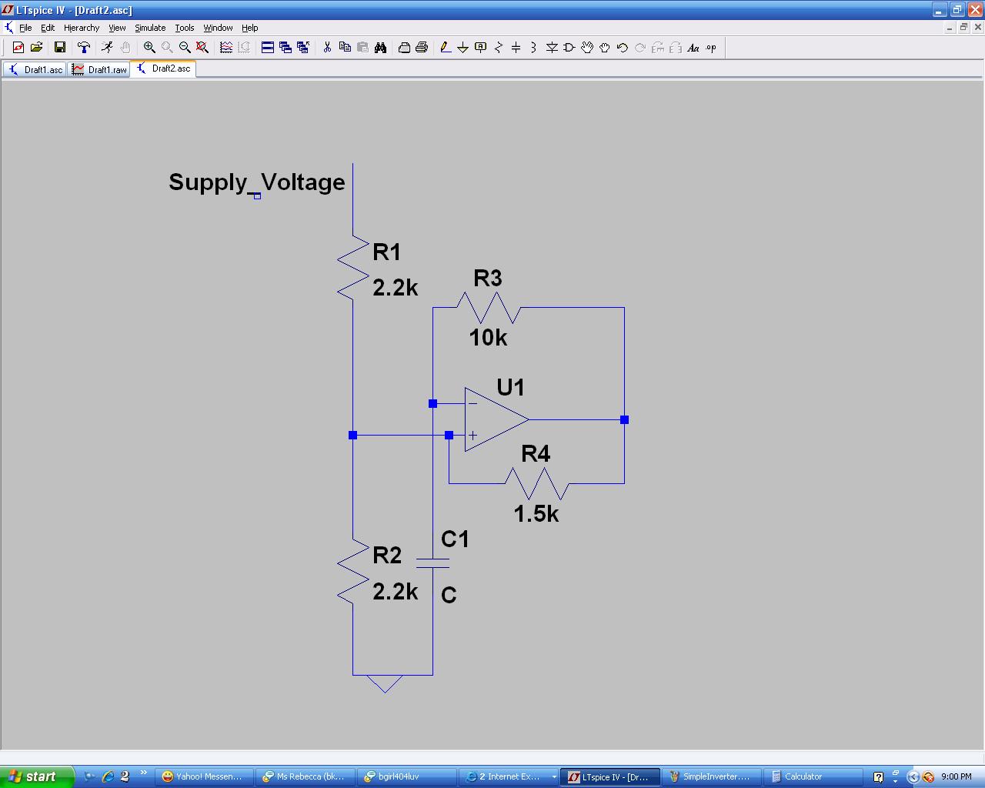Click the C1 capacitor symbol
The image size is (985, 788).
click(432, 563)
